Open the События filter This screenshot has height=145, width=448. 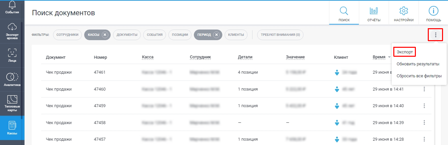[x=154, y=35]
